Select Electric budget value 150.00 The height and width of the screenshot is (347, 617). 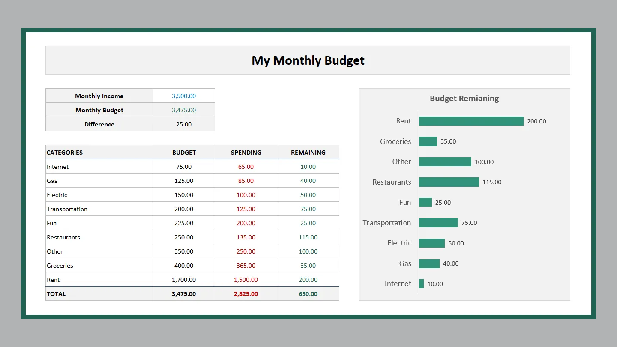[x=184, y=195]
